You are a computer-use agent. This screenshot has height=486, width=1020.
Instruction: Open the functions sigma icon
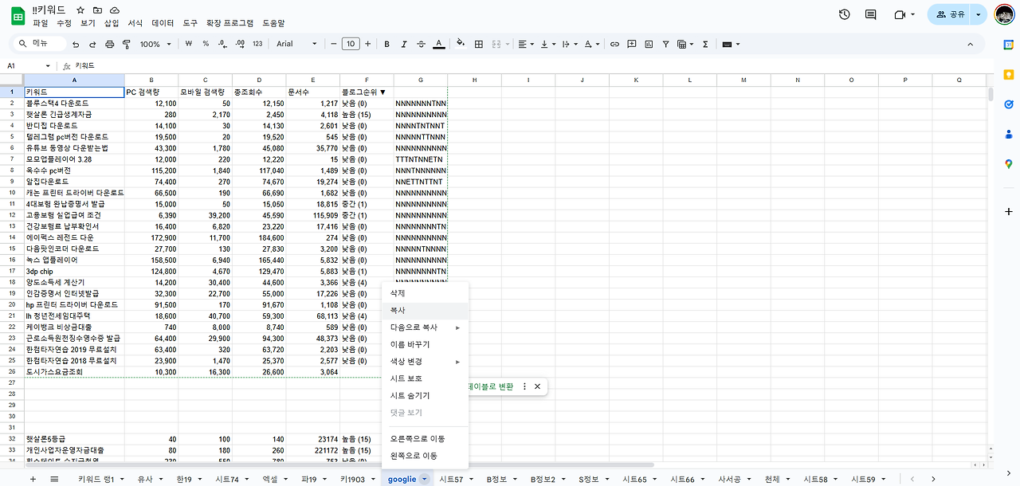pos(705,44)
